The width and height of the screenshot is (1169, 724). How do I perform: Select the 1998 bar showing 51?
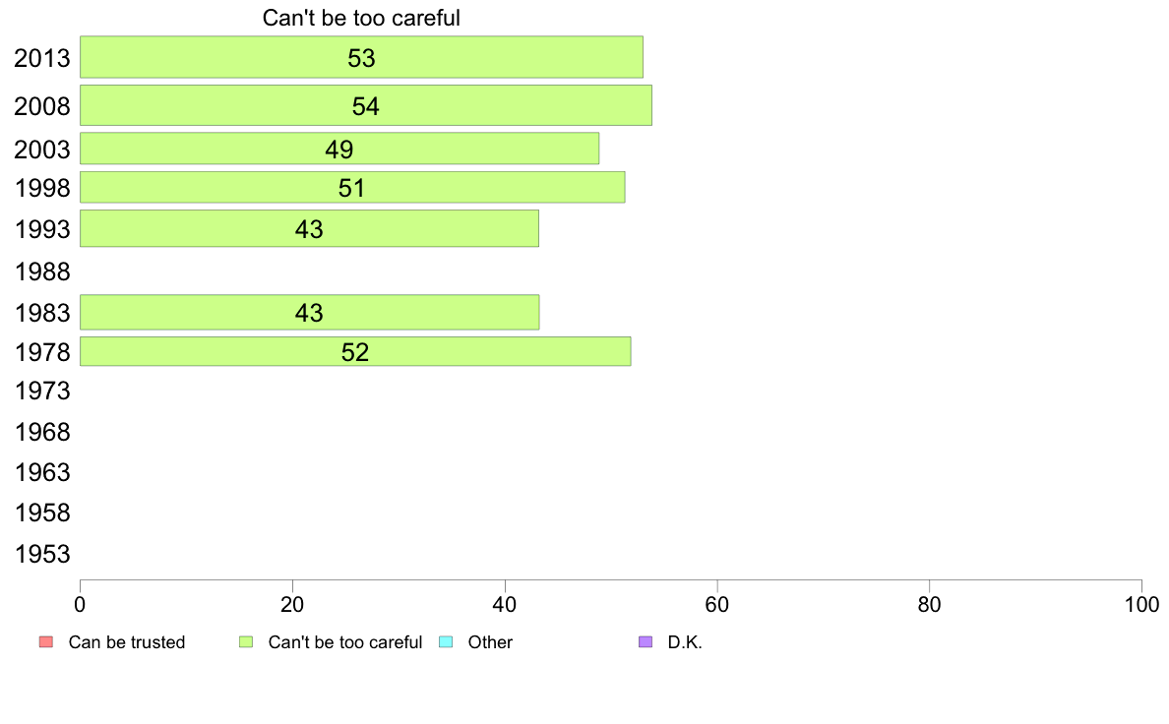pyautogui.click(x=352, y=187)
